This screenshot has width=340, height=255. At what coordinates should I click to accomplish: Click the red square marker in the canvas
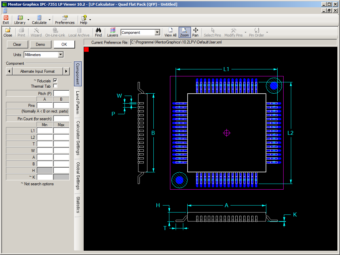pos(86,50)
